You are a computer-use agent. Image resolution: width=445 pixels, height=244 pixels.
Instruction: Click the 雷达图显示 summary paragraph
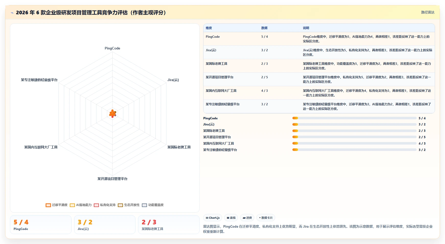pyautogui.click(x=318, y=229)
